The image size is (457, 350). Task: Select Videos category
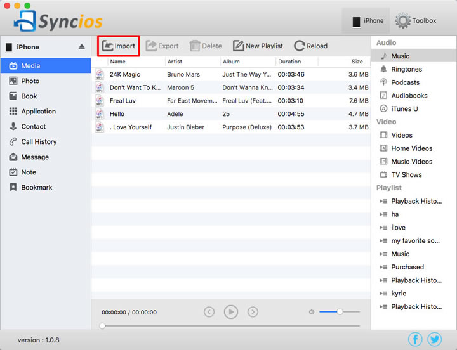[x=414, y=135]
